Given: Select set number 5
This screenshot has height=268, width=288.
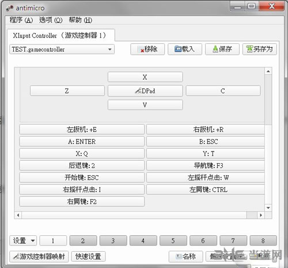Looking at the screenshot, I should [x=173, y=240].
